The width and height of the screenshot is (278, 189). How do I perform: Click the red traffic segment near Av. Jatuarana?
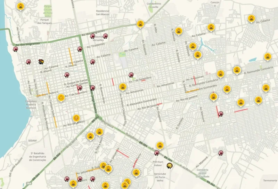(x=123, y=154)
